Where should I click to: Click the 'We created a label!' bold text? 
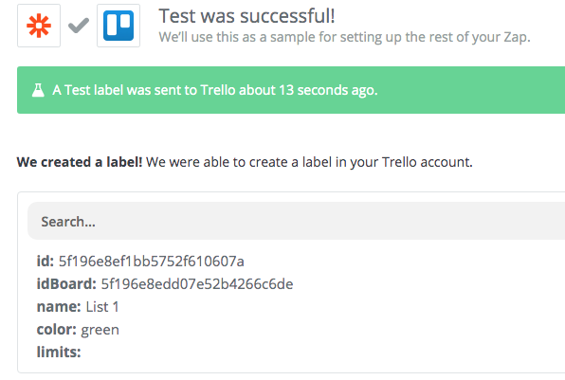click(x=80, y=162)
